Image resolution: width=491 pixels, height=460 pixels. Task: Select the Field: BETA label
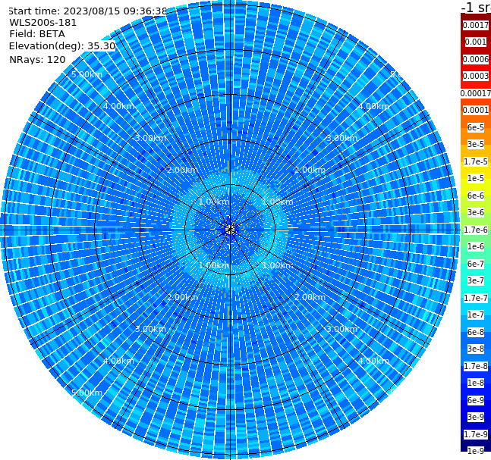(37, 34)
